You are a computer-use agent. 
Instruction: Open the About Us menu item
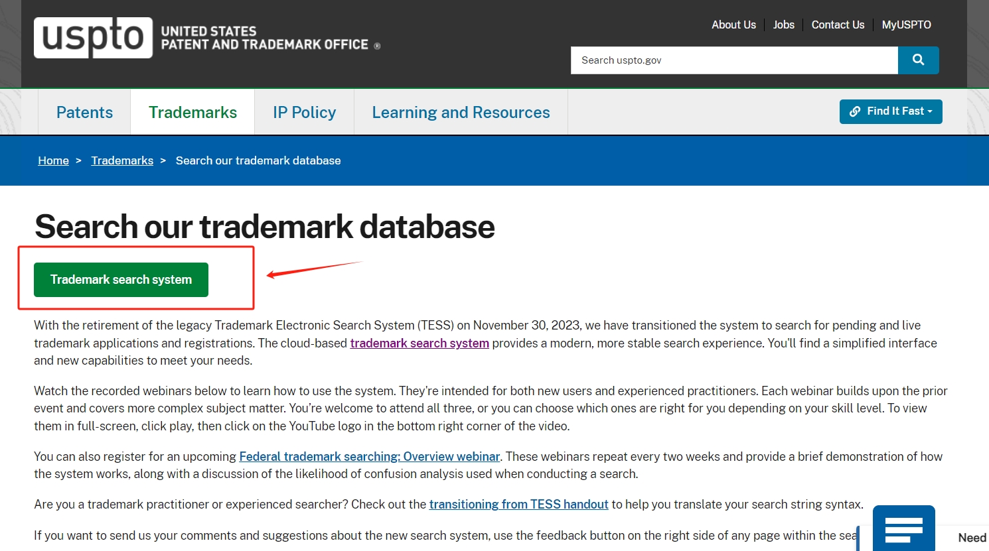(733, 25)
